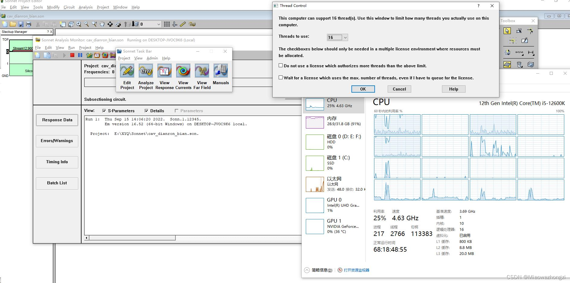Viewport: 570px width, 283px height.
Task: Select the Dielectric Brick tool in Toolbox
Action: [530, 65]
